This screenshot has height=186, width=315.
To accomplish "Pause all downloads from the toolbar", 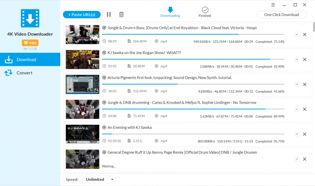I will (x=109, y=14).
